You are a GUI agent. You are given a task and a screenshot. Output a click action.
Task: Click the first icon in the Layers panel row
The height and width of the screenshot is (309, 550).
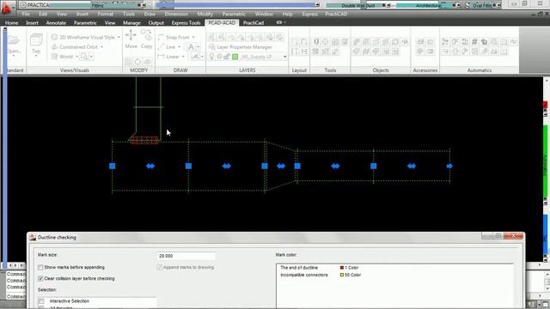(211, 37)
